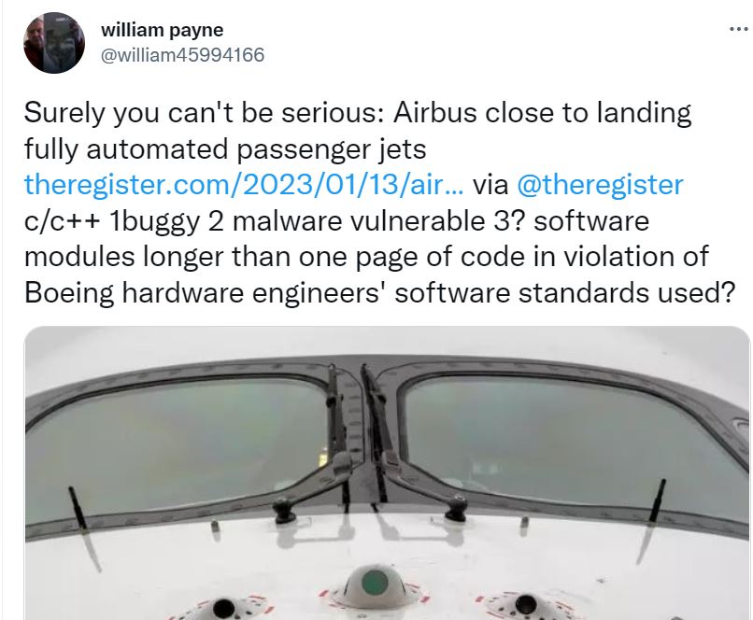Visit the @theregister mentioned account
This screenshot has height=620, width=753.
pyautogui.click(x=600, y=185)
